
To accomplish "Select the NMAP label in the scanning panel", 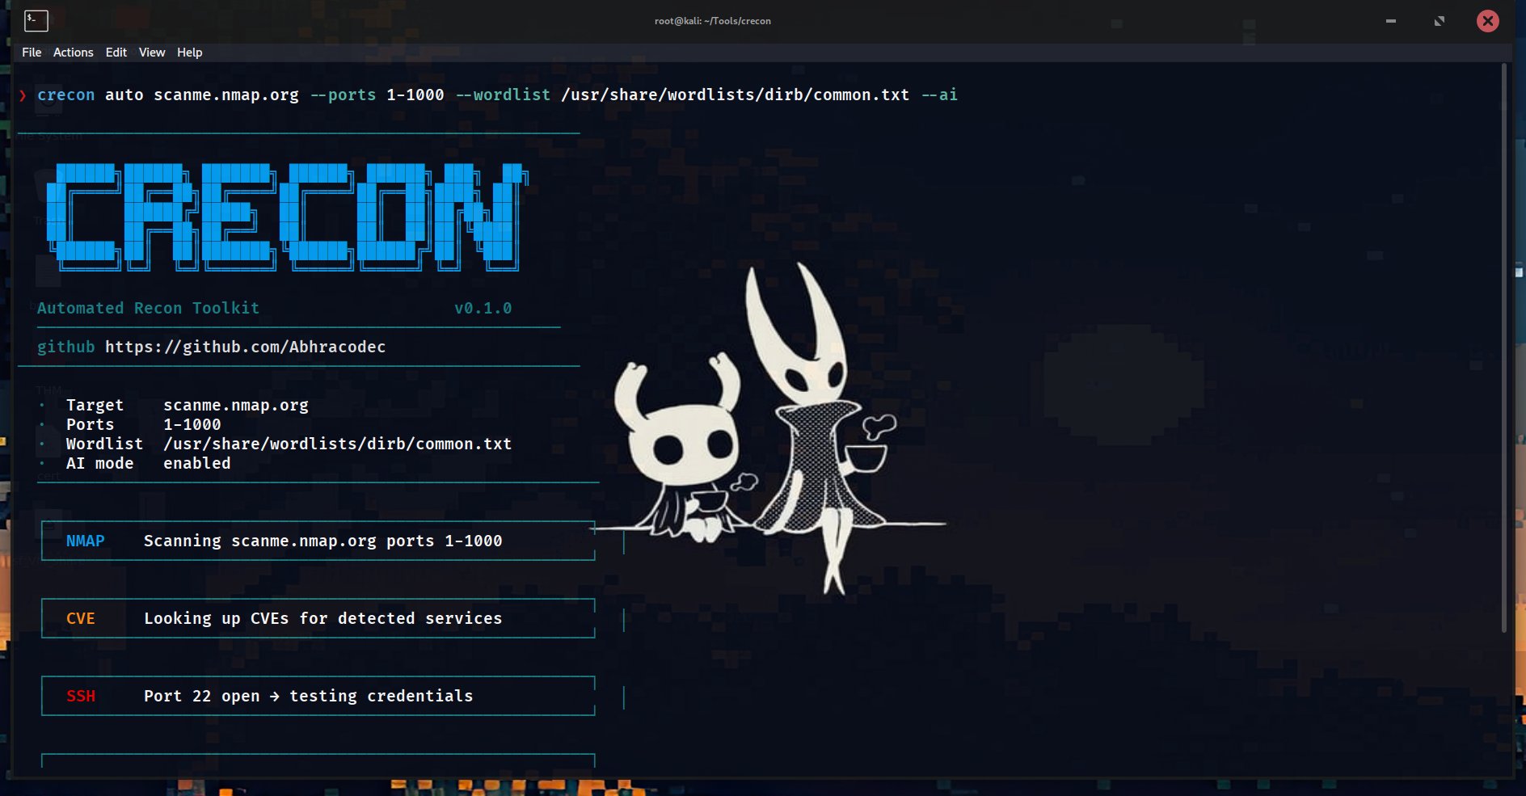I will click(x=84, y=541).
